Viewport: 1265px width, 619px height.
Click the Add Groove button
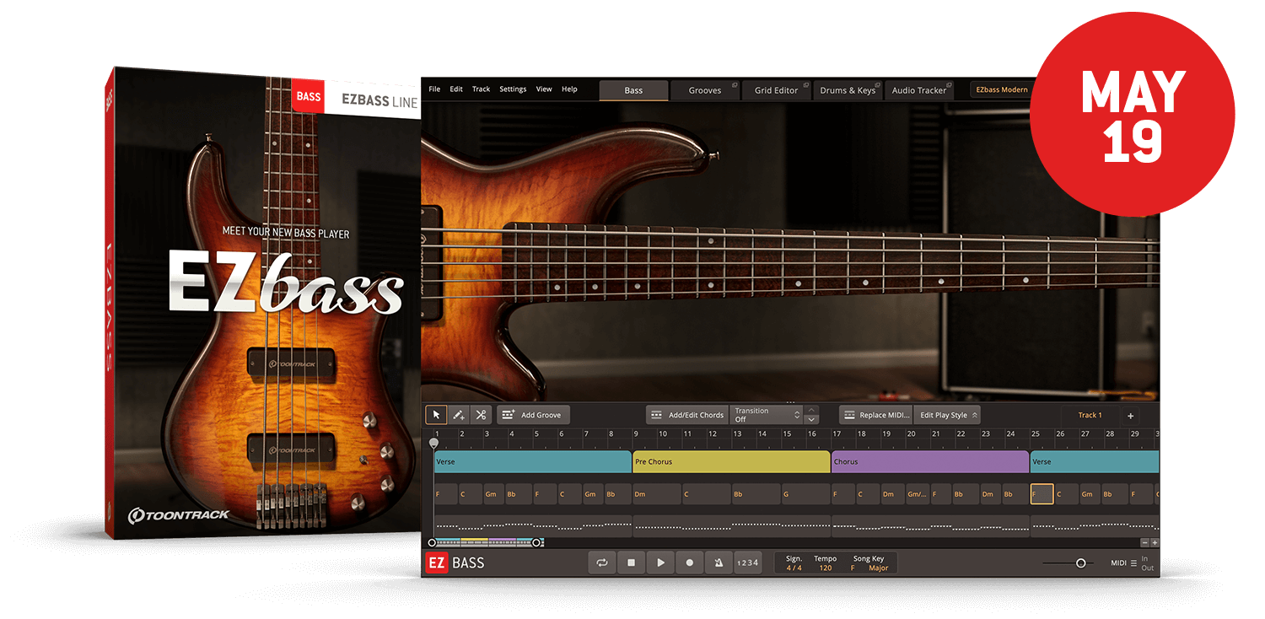pos(533,415)
